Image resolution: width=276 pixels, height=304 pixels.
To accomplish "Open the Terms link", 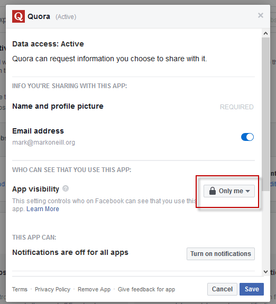I will pos(20,289).
